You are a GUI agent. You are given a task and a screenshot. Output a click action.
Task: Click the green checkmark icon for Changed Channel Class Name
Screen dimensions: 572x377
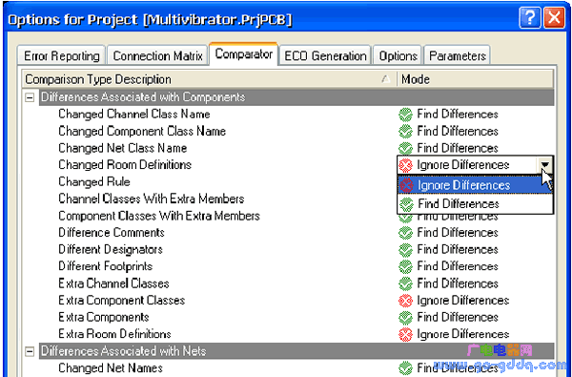[x=405, y=115]
